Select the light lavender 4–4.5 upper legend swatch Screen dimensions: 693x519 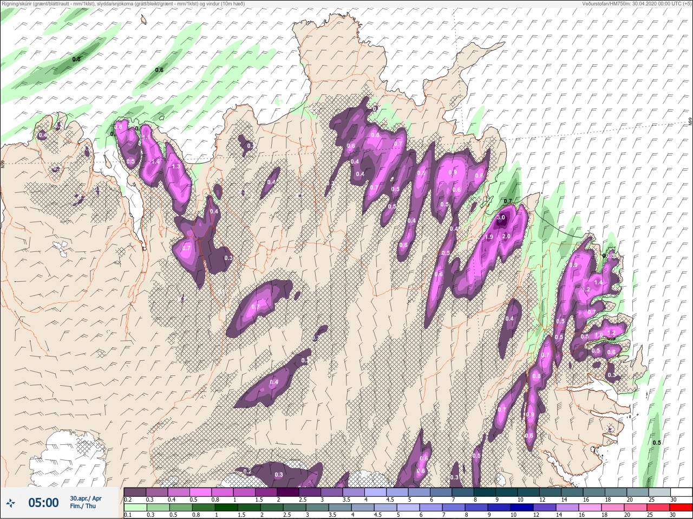coord(376,492)
